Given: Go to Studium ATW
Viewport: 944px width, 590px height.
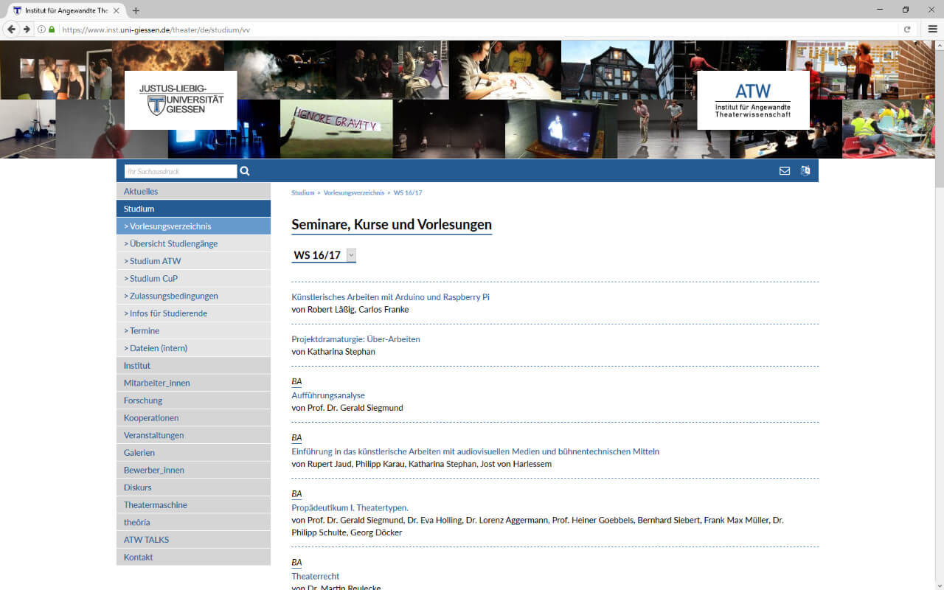Looking at the screenshot, I should pos(193,261).
